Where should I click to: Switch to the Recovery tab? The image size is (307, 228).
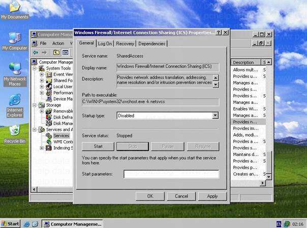125,44
